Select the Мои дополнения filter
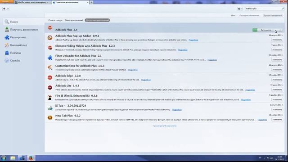 pos(74,20)
